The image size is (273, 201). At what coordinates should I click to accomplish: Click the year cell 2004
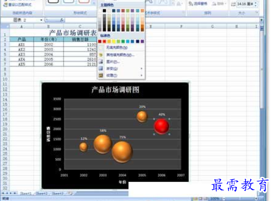tap(49, 54)
